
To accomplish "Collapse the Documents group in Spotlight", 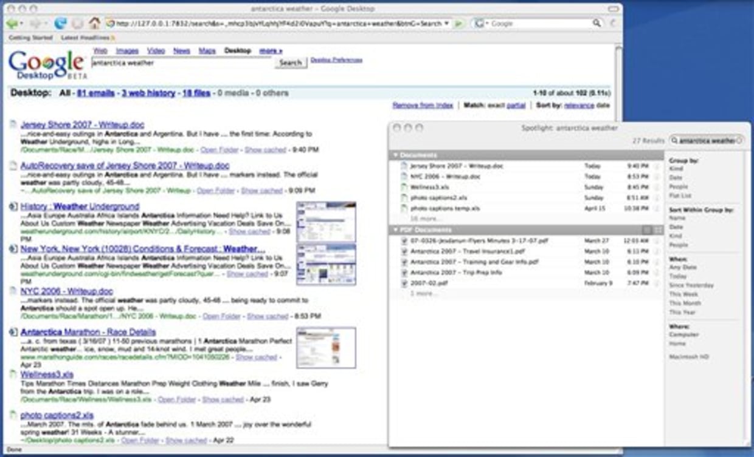I will pyautogui.click(x=396, y=155).
